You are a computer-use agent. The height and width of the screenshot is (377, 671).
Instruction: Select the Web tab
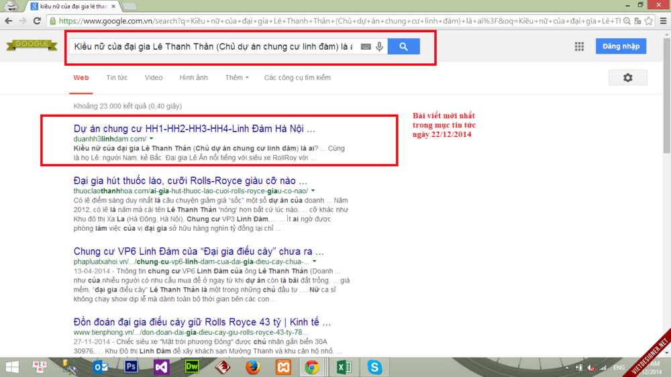click(81, 77)
